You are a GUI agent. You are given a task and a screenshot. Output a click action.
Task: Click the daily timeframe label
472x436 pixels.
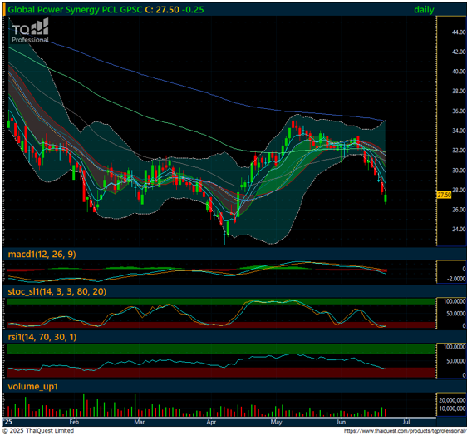(424, 10)
